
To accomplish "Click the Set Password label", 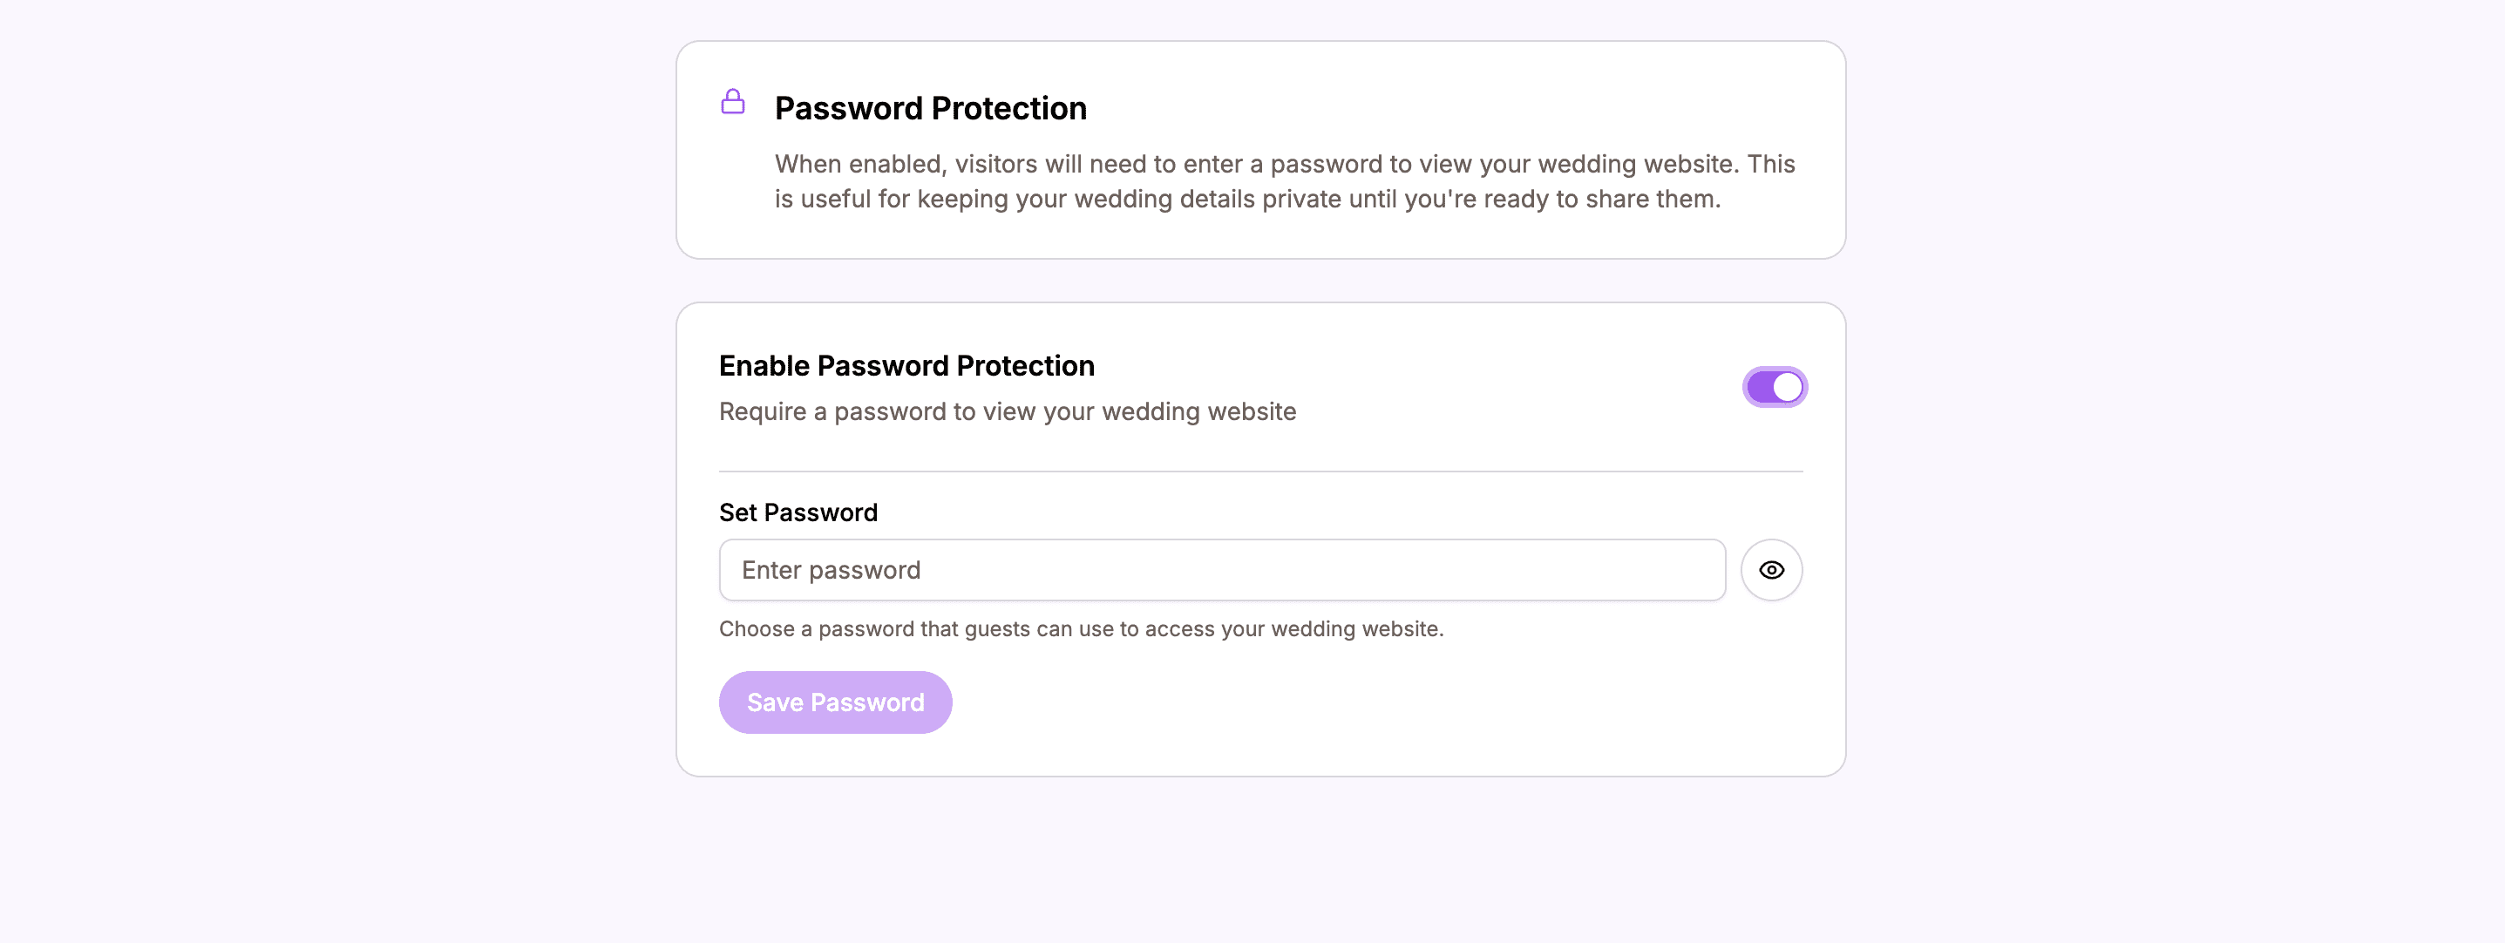I will 798,512.
